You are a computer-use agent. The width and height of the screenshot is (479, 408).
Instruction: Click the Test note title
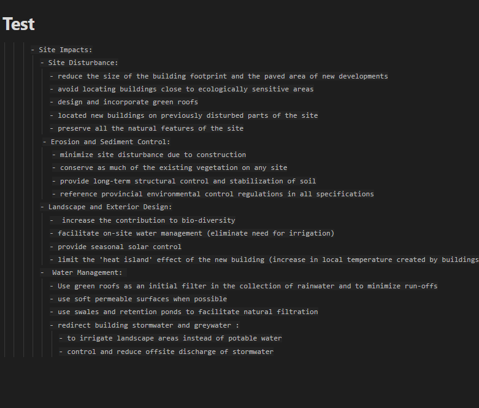click(18, 24)
